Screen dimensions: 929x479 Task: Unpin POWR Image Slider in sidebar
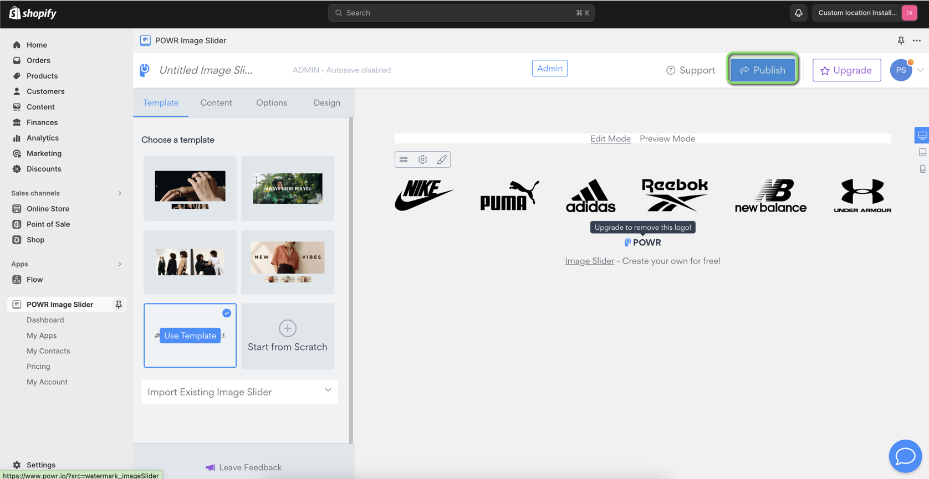[x=118, y=305]
